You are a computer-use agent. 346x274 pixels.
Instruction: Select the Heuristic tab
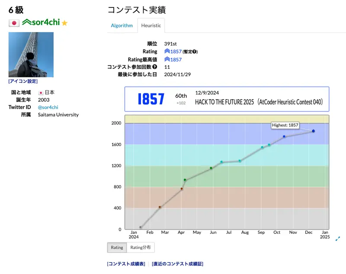151,26
